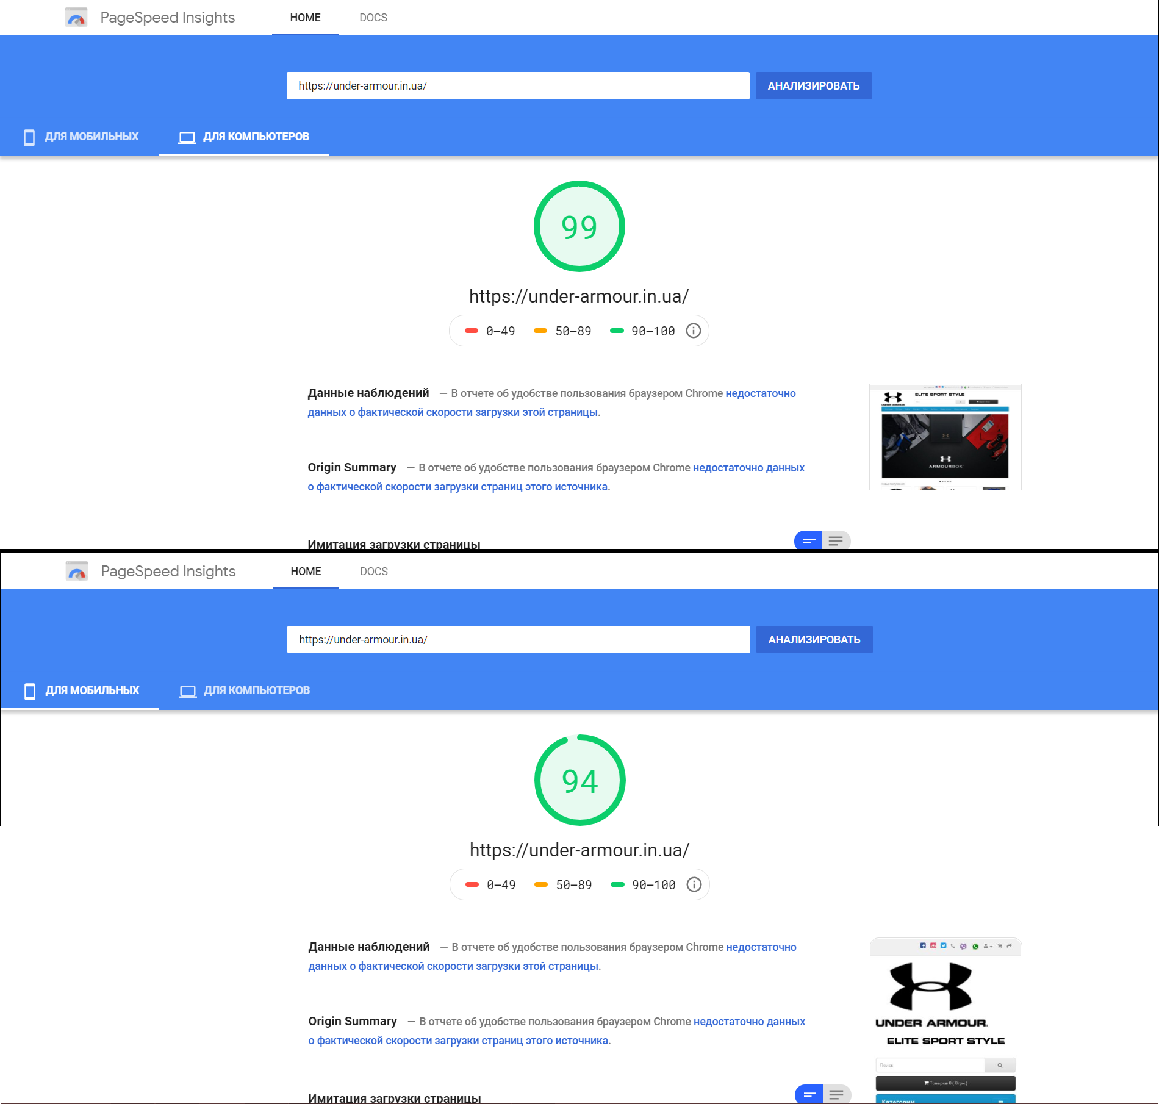The image size is (1159, 1104).
Task: Click the PageSpeed Insights logo in top window
Action: pos(76,18)
